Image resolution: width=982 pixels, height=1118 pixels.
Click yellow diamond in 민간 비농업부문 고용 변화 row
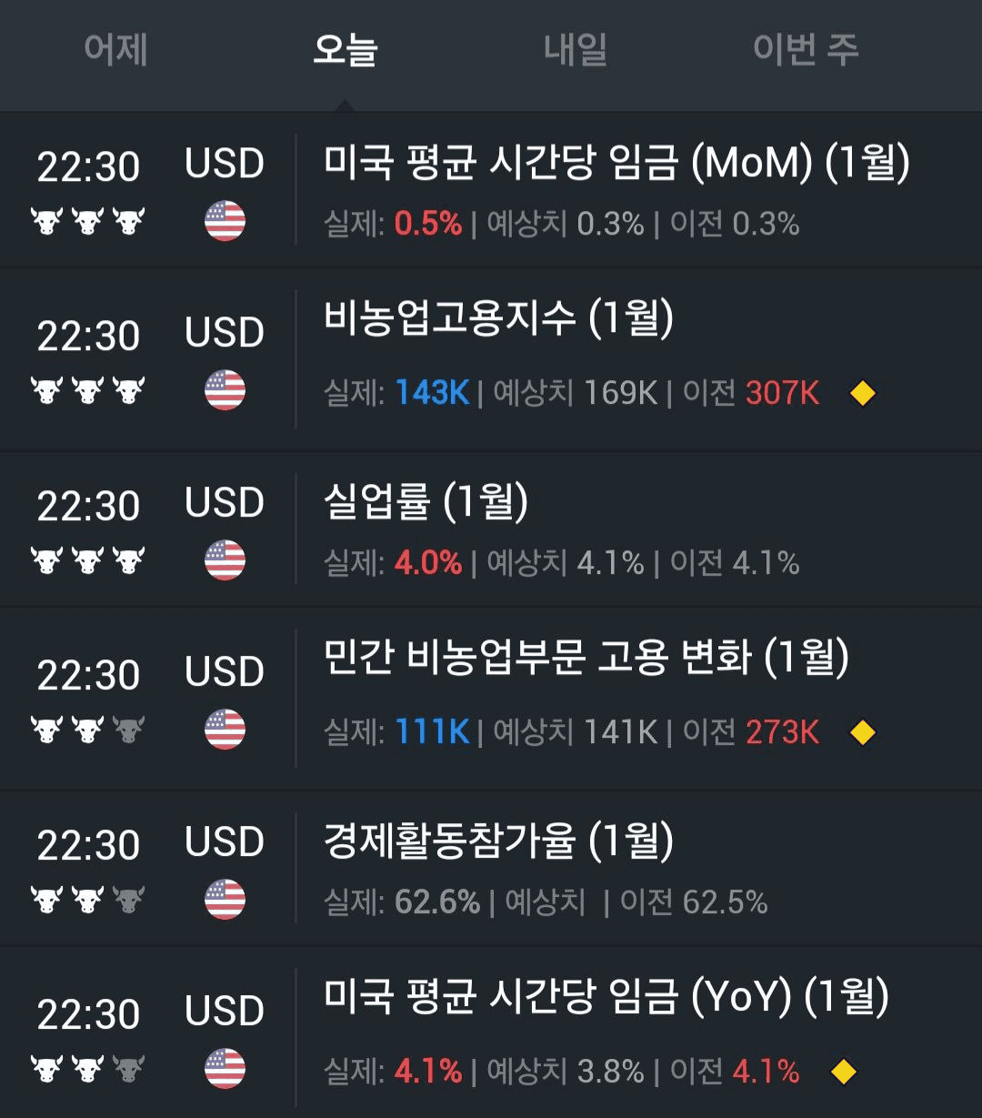(x=862, y=732)
